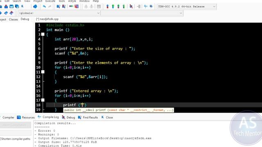This screenshot has width=262, height=147.
Task: Open Find via the toolbar search icon
Action: click(58, 7)
